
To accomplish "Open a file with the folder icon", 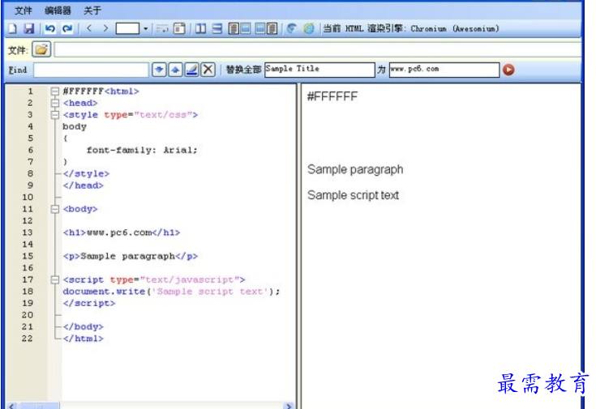I will (x=41, y=49).
